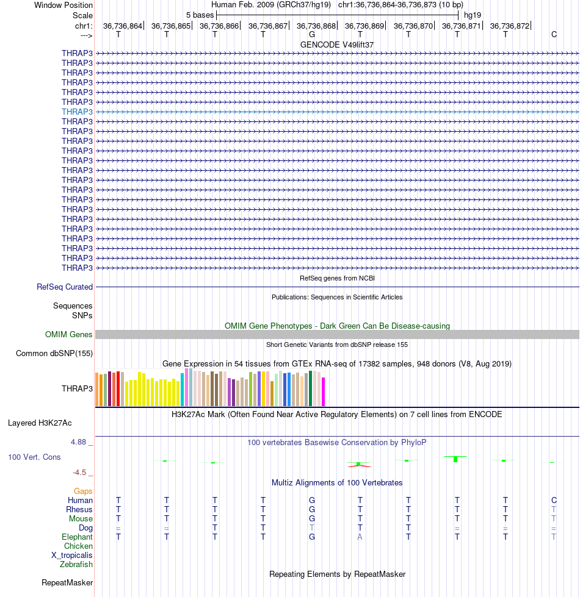Click the Dog species label
580x597 pixels.
tap(85, 527)
